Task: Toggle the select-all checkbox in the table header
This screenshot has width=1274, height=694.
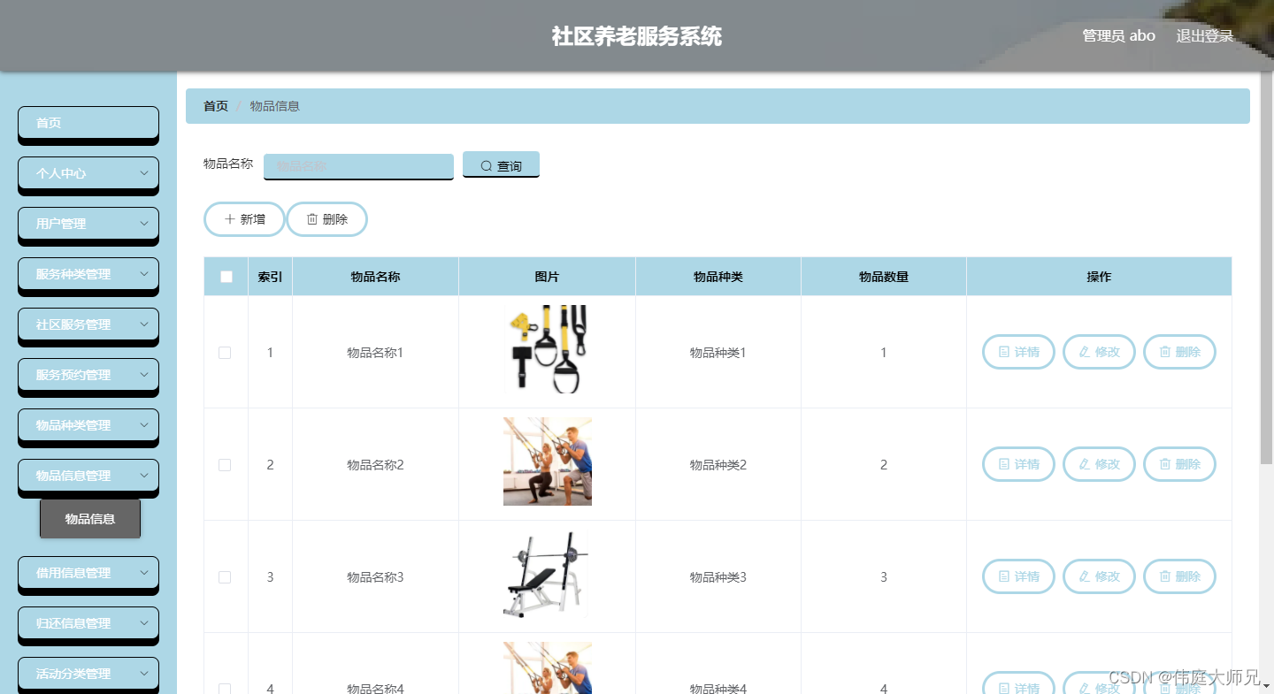Action: pos(226,277)
